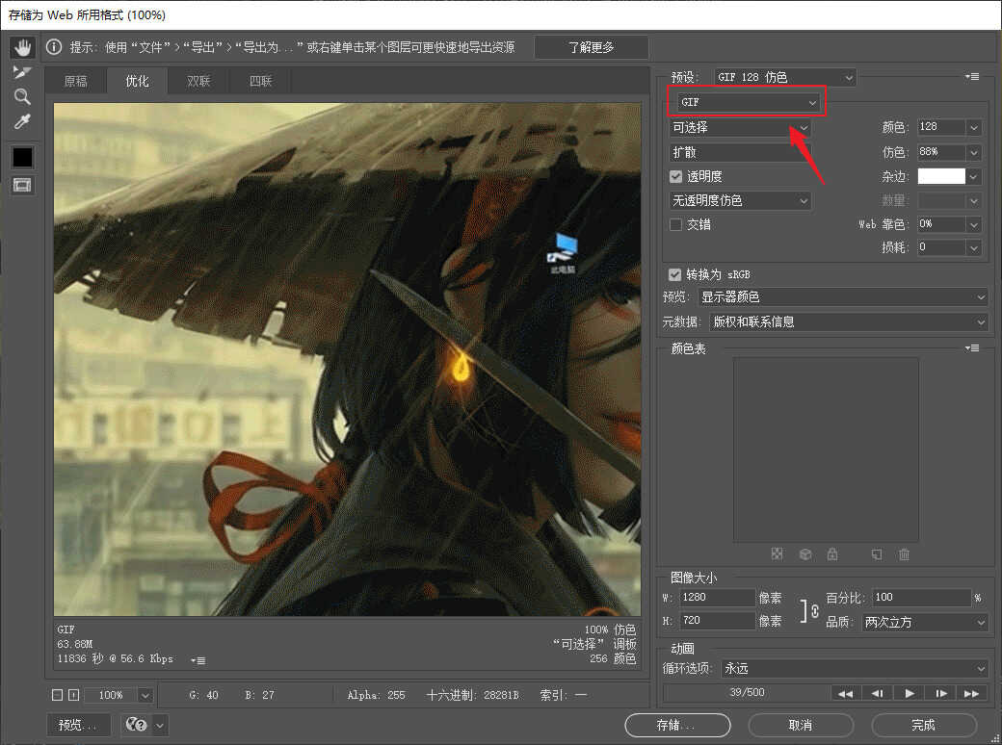This screenshot has width=1002, height=745.
Task: Select the Hand tool
Action: [x=22, y=47]
